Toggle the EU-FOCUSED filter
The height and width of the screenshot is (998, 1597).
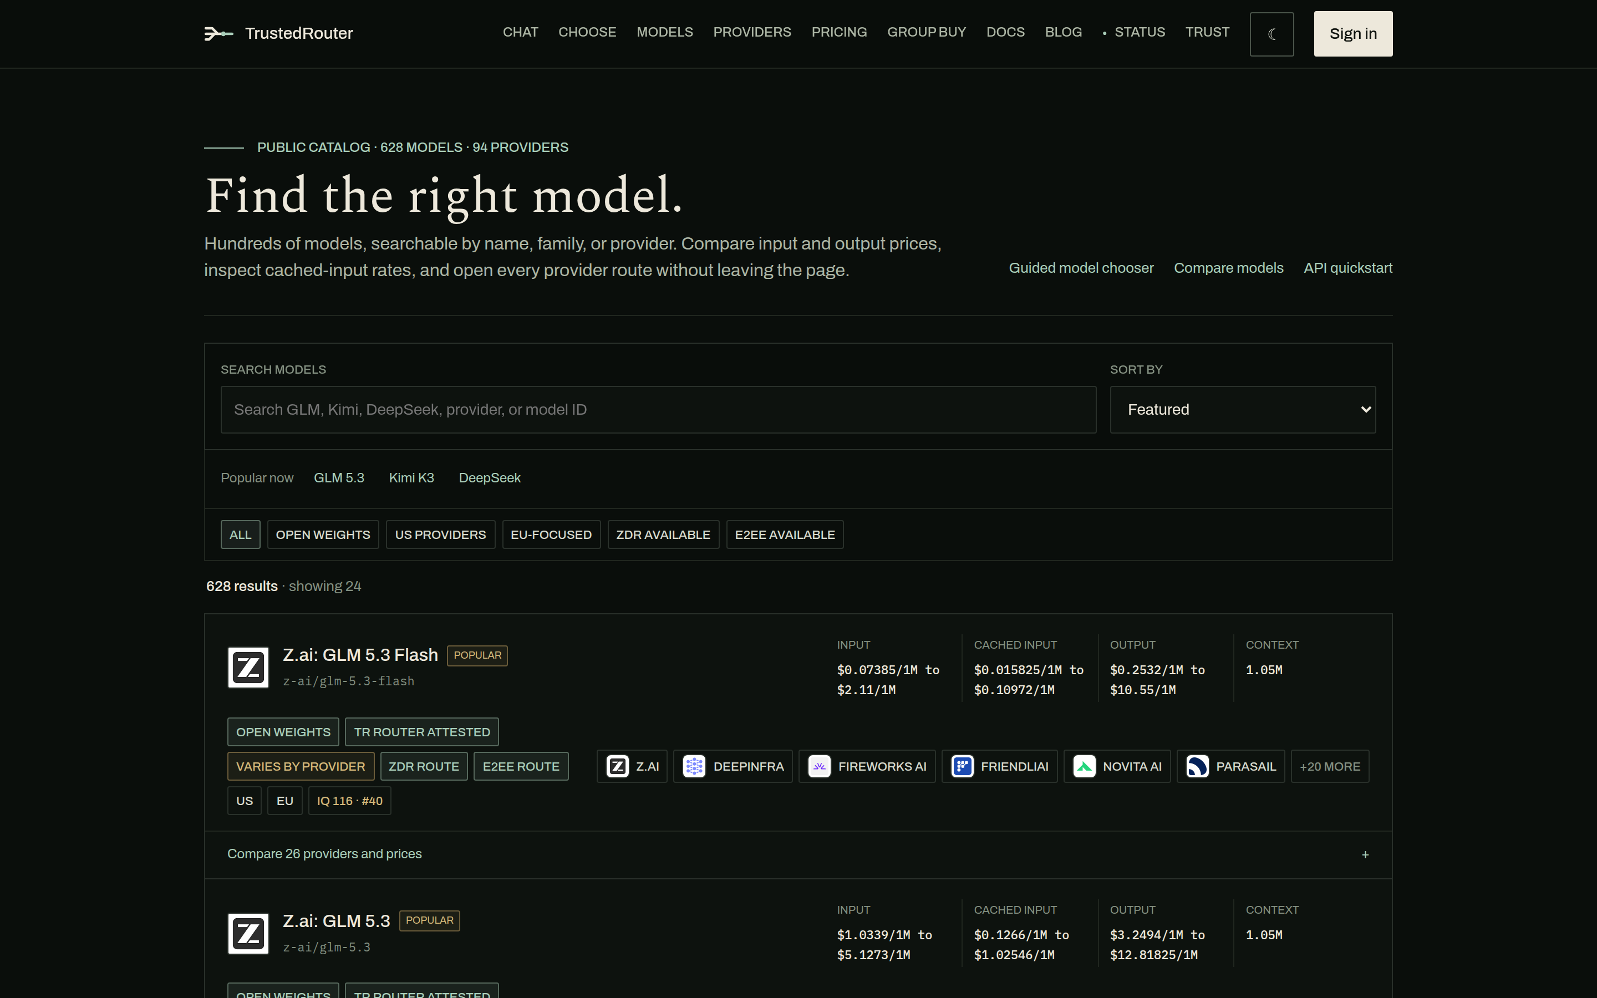[551, 534]
